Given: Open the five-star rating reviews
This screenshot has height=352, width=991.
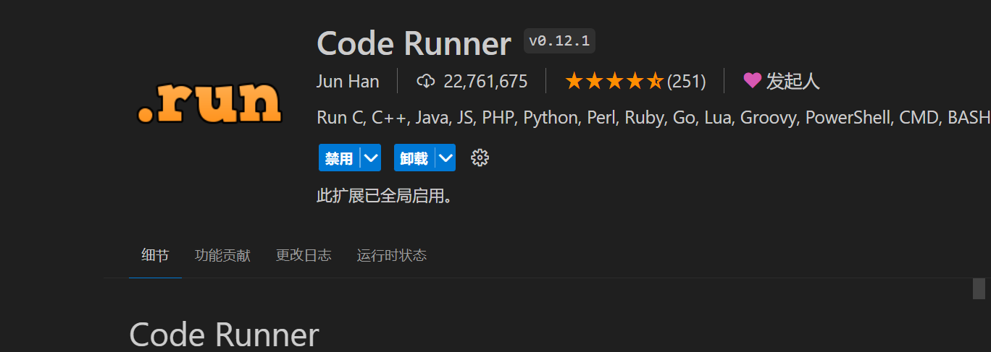Looking at the screenshot, I should [x=614, y=81].
